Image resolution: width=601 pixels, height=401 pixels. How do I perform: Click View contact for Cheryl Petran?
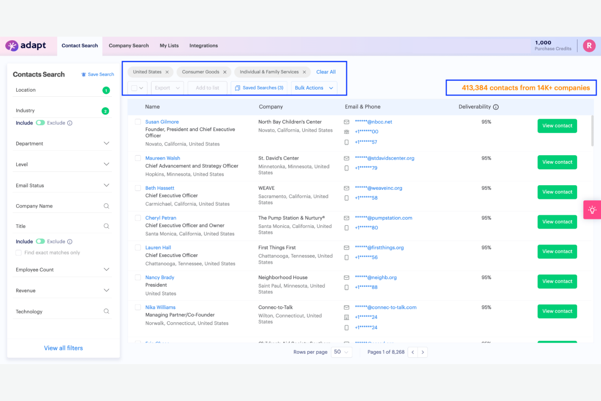pos(557,222)
